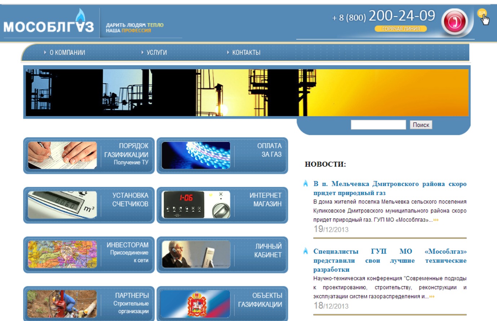Expand the Мельчевка news read-more arrows
This screenshot has width=497, height=321.
tap(436, 220)
